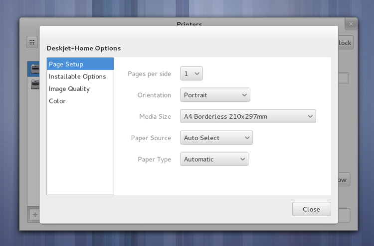The height and width of the screenshot is (246, 374).
Task: Click the add printer plus icon
Action: coord(34,215)
